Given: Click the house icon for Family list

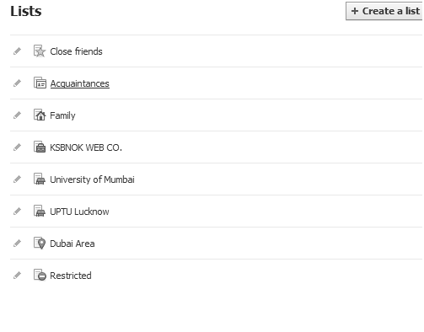Looking at the screenshot, I should 40,115.
